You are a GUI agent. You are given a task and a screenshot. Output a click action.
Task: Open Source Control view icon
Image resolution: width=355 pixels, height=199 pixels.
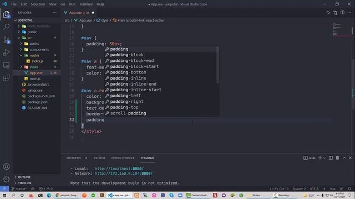(x=6, y=40)
